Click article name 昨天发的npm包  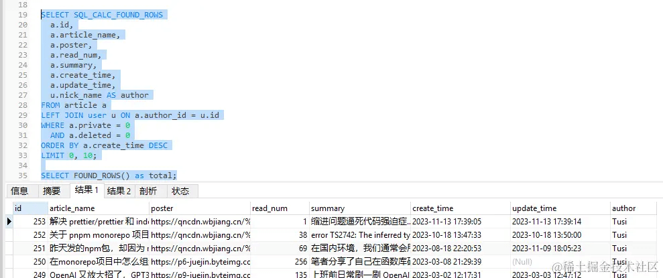point(99,249)
